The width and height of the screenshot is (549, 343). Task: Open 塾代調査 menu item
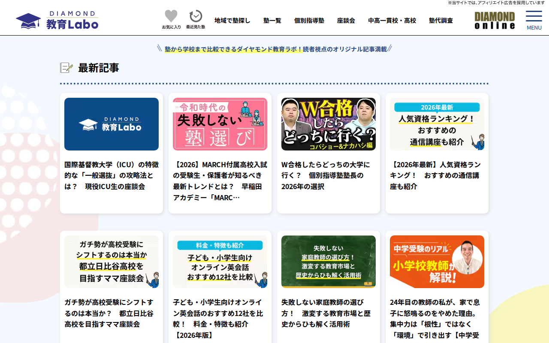coord(441,20)
